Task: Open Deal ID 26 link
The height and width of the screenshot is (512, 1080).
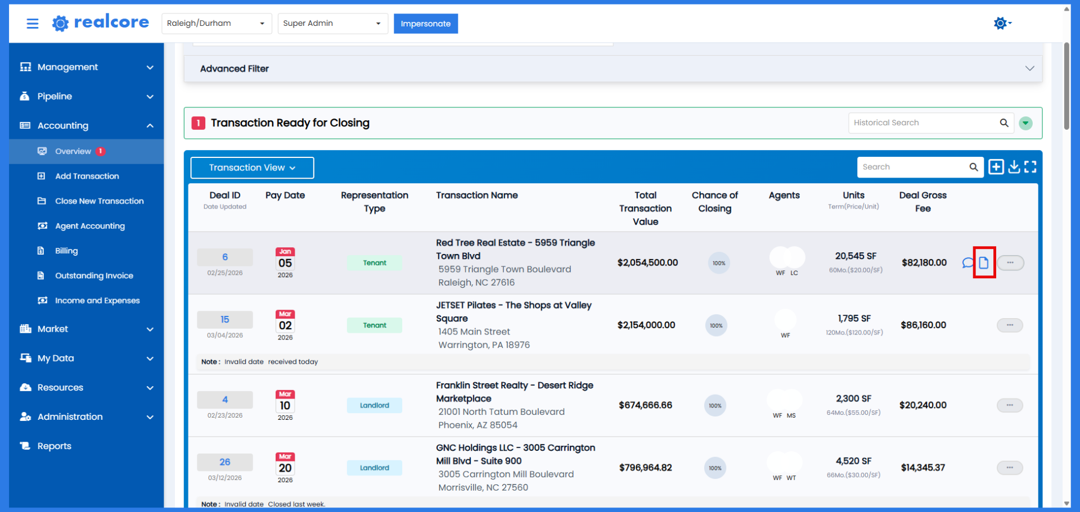Action: coord(225,462)
